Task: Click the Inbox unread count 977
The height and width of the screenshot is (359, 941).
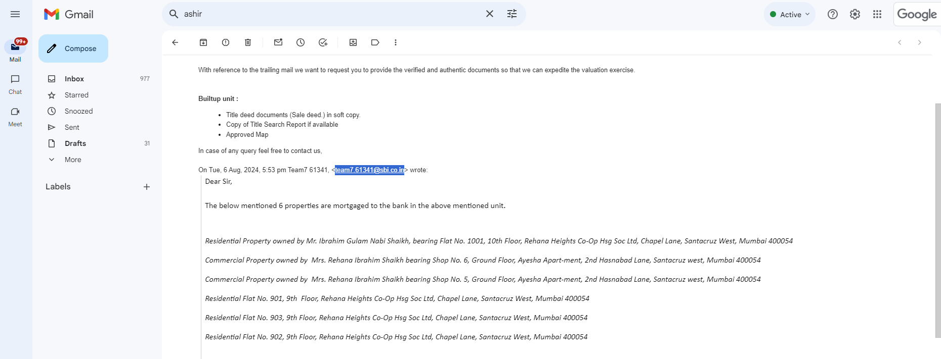Action: coord(145,79)
